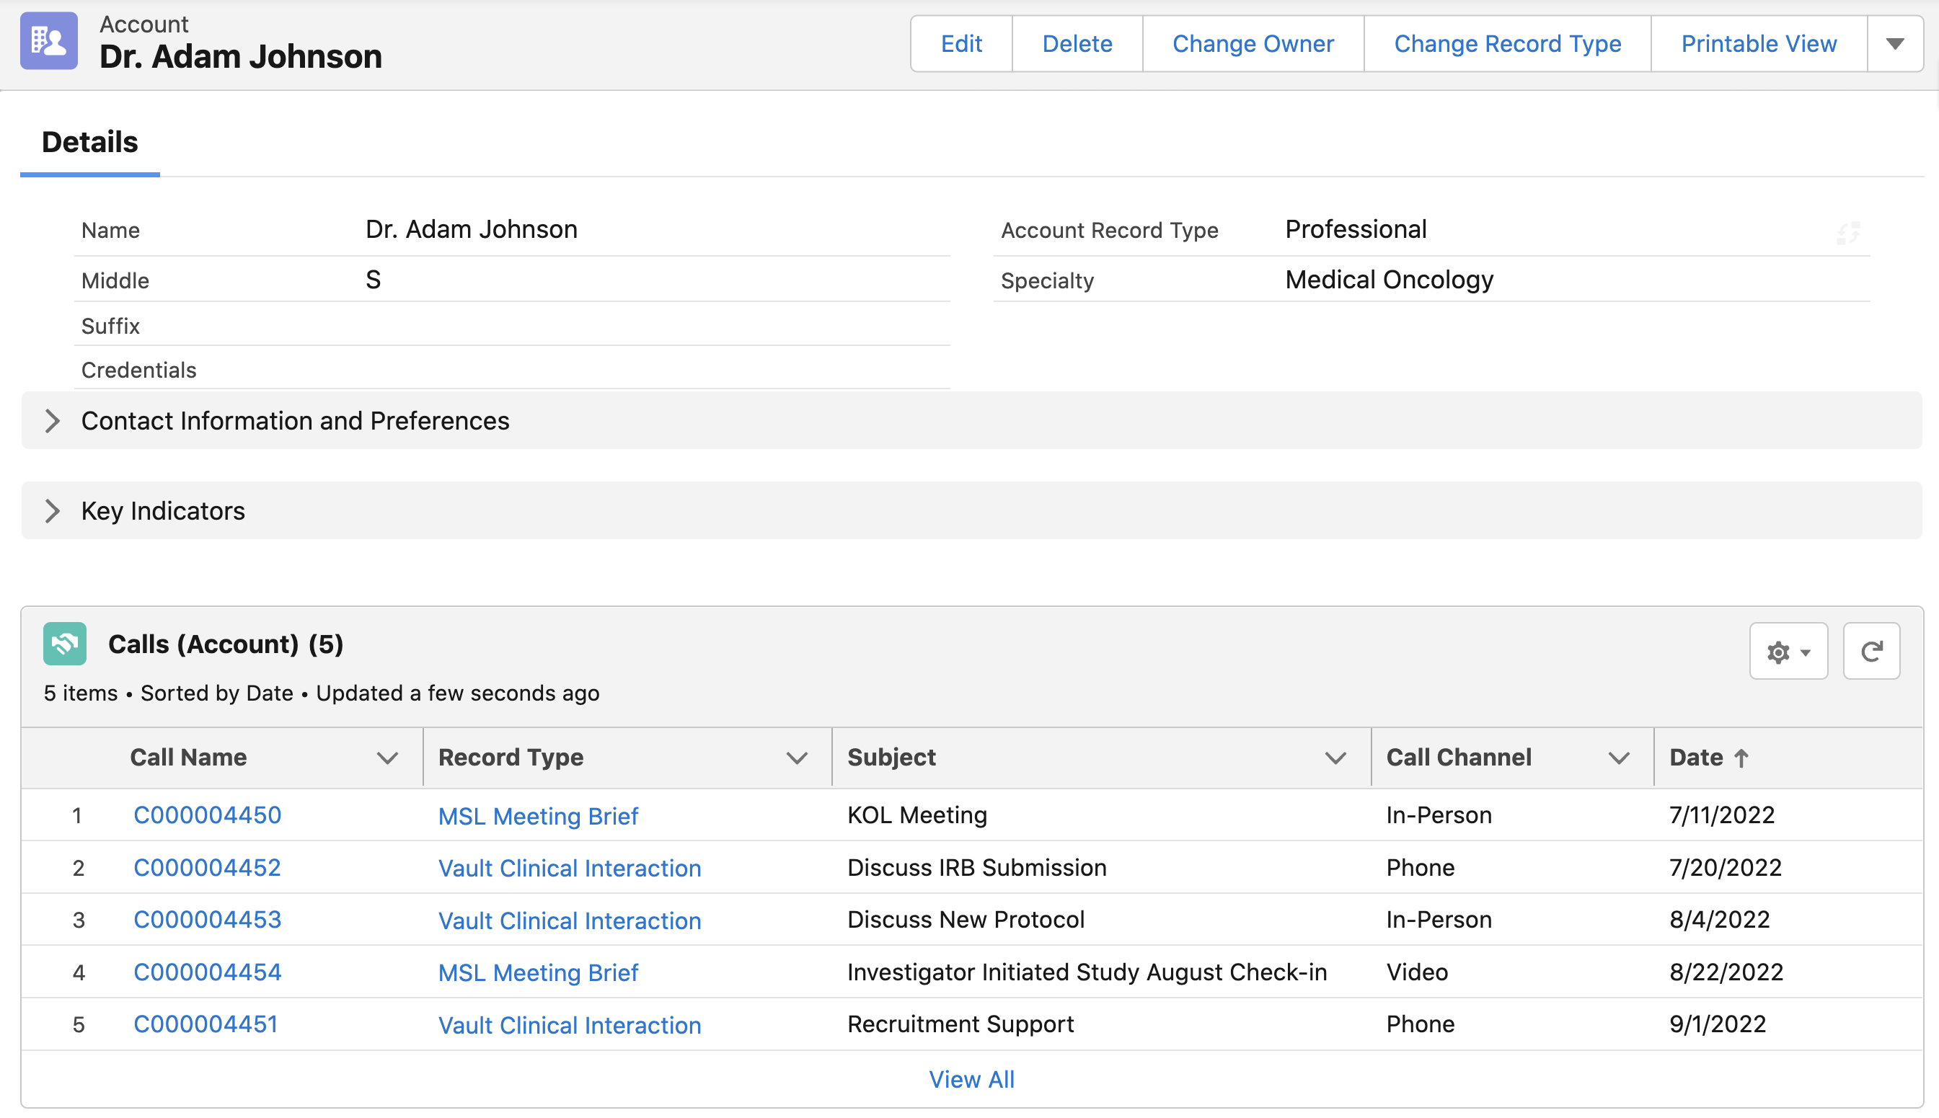
Task: Open the more actions dropdown arrow
Action: [1894, 44]
